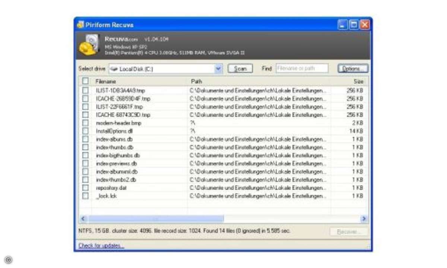Check the box for index-previews.db

(86, 163)
